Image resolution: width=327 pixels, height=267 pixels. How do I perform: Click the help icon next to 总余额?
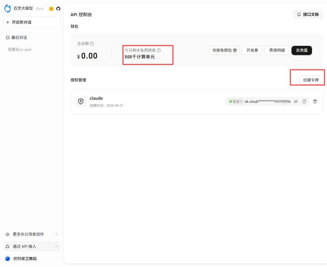[92, 44]
